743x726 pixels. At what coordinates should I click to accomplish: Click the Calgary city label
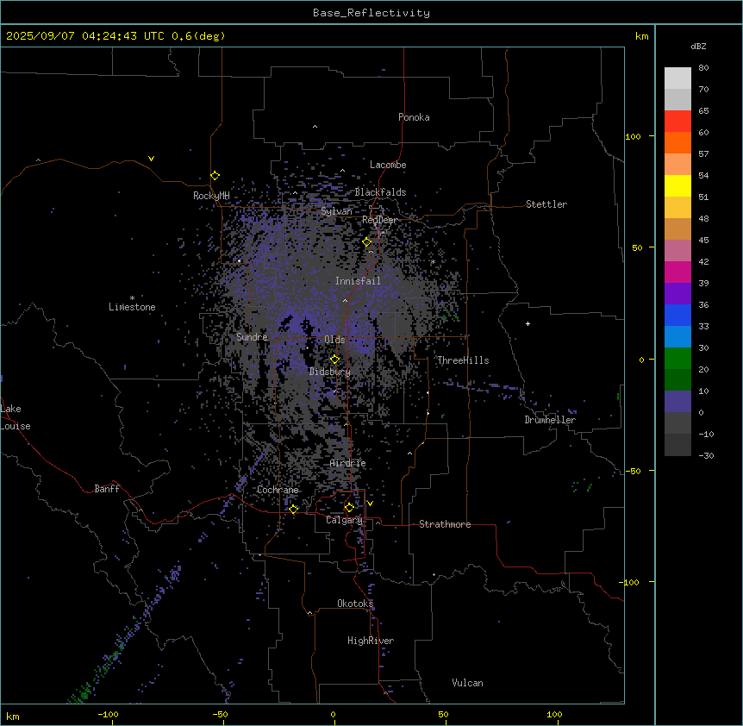pos(344,520)
